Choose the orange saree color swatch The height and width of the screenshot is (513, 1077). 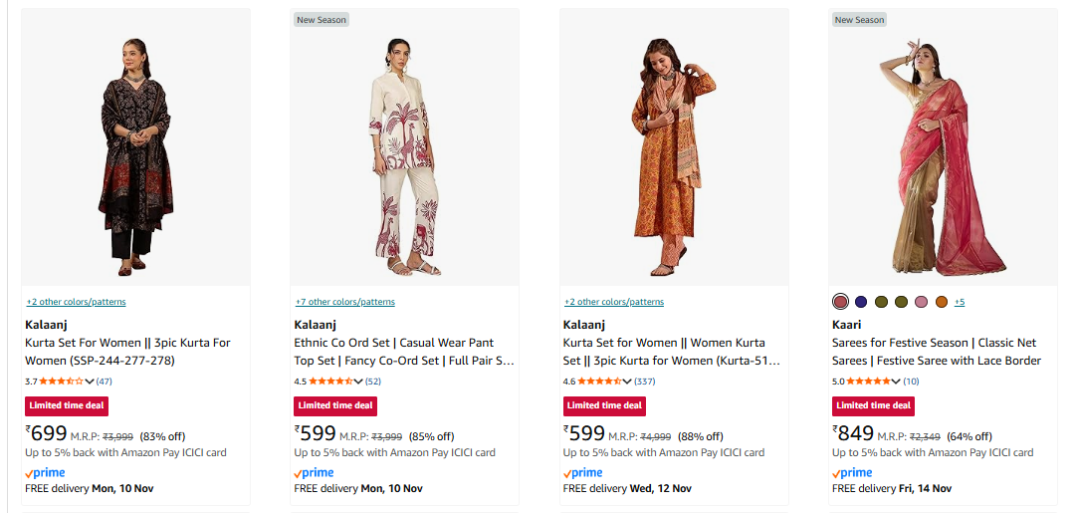tap(942, 302)
